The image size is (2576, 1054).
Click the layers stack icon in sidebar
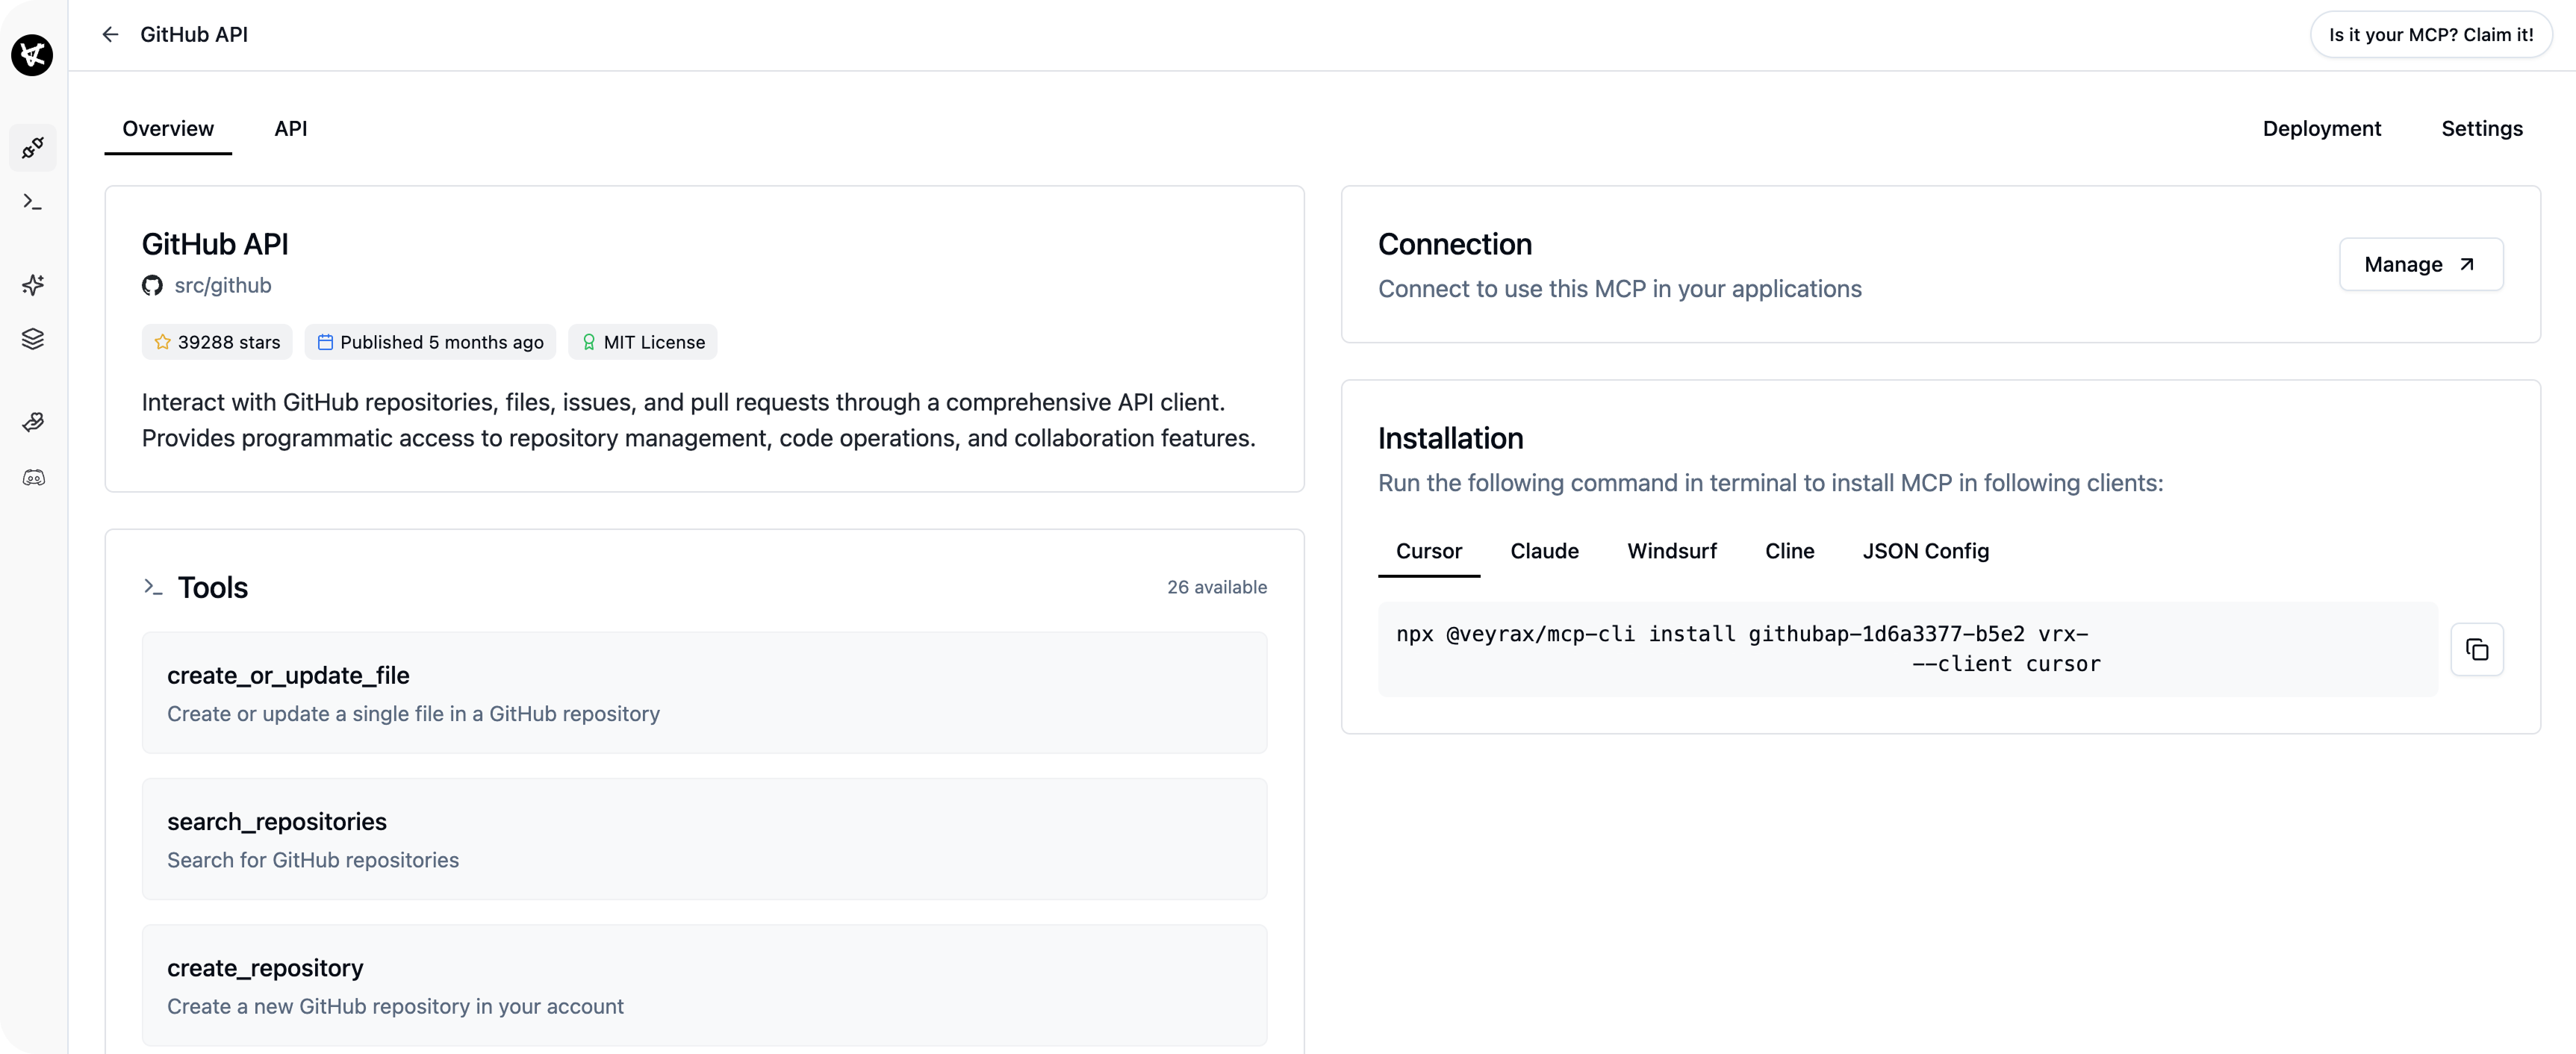tap(33, 338)
